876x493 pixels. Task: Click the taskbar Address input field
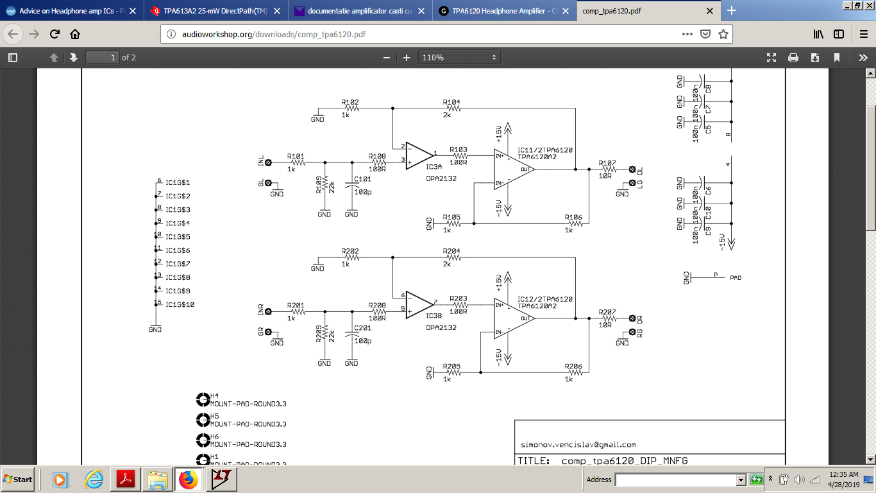(x=676, y=480)
